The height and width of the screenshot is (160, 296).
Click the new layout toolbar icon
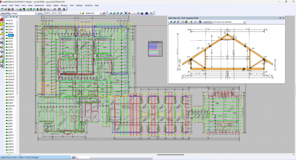[2, 9]
